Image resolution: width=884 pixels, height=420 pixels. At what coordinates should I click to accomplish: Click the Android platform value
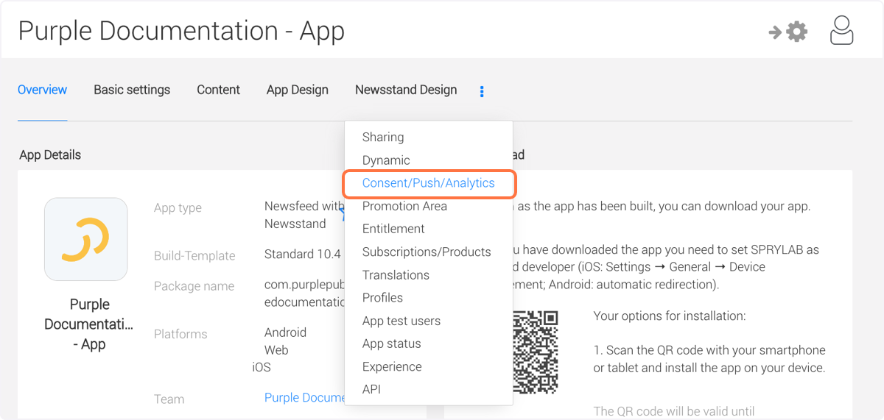tap(285, 332)
